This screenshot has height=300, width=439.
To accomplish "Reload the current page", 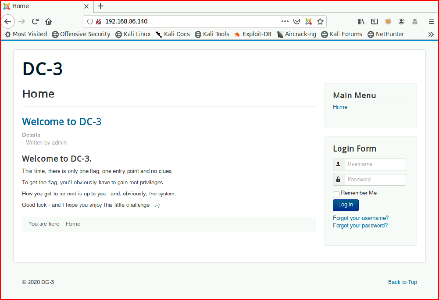I will 35,21.
